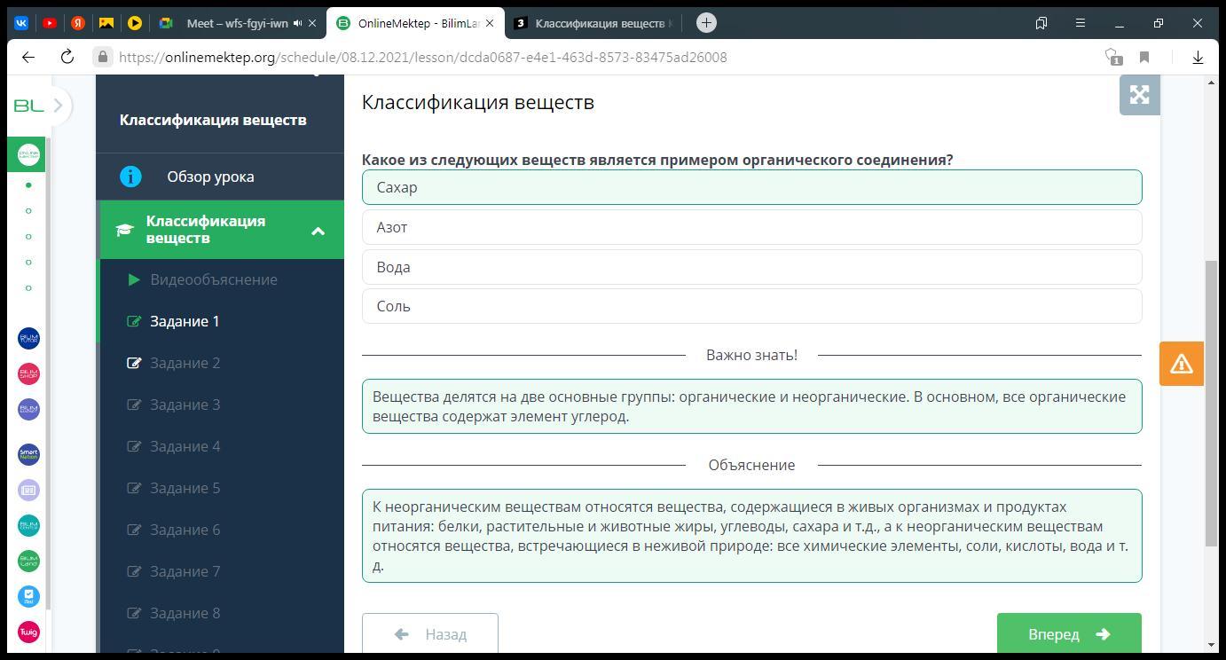
Task: Close the Meet – wfs-fgyi-iwn tab
Action: (312, 23)
